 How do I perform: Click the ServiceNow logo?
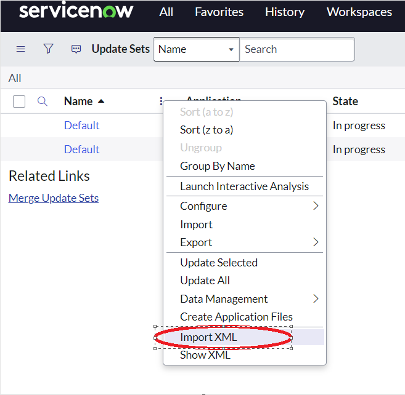point(75,12)
